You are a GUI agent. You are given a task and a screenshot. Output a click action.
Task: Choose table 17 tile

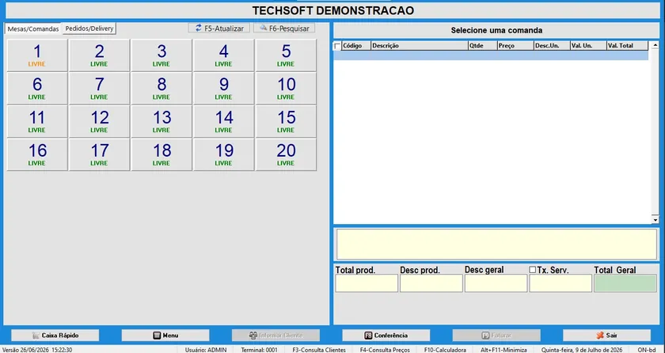[99, 154]
